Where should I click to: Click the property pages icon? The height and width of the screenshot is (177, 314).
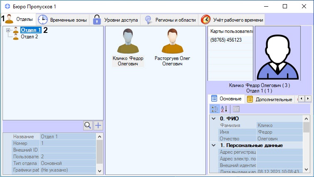click(x=236, y=109)
